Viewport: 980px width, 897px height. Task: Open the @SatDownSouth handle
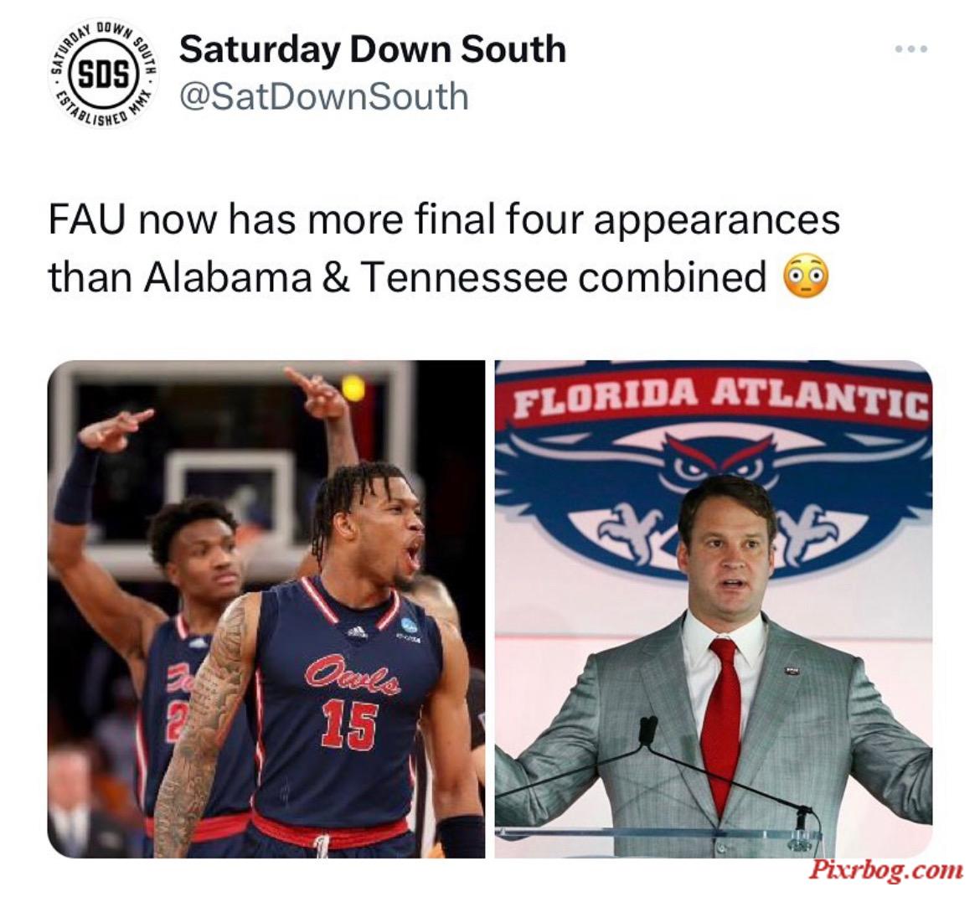(x=324, y=97)
